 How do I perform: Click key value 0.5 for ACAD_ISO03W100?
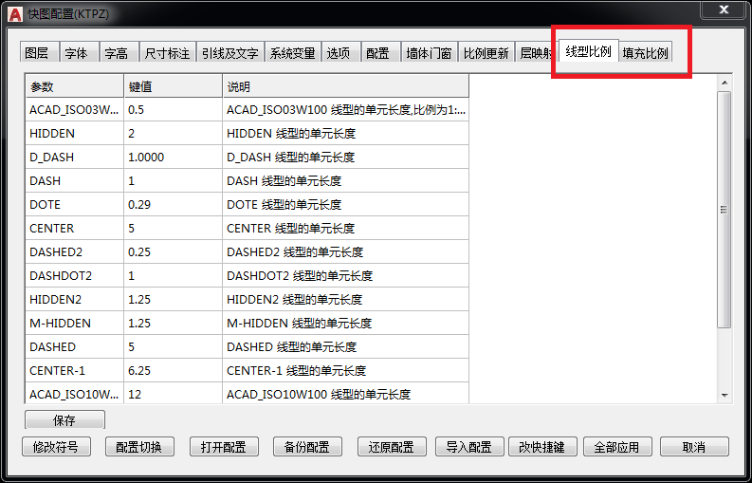click(x=174, y=110)
